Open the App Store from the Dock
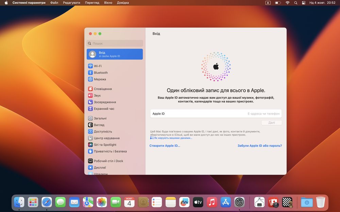This screenshot has width=340, height=212. click(225, 202)
